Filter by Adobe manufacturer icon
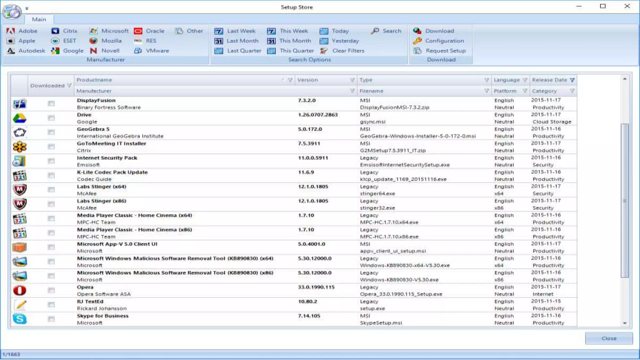This screenshot has height=360, width=640. point(11,31)
